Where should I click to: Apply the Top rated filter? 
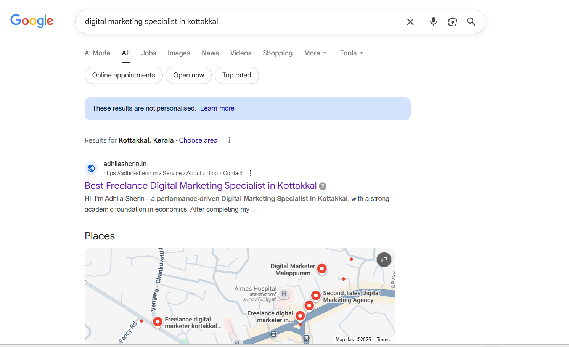(236, 75)
